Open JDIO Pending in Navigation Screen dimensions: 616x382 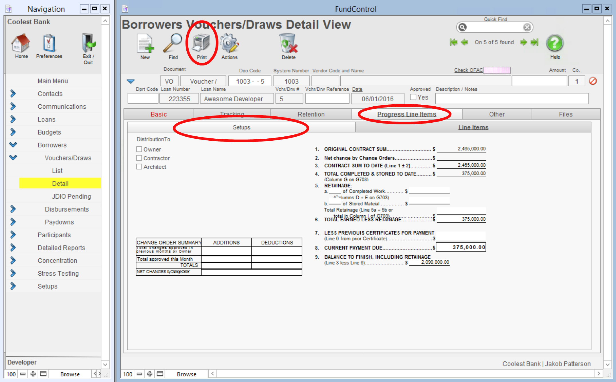click(71, 196)
